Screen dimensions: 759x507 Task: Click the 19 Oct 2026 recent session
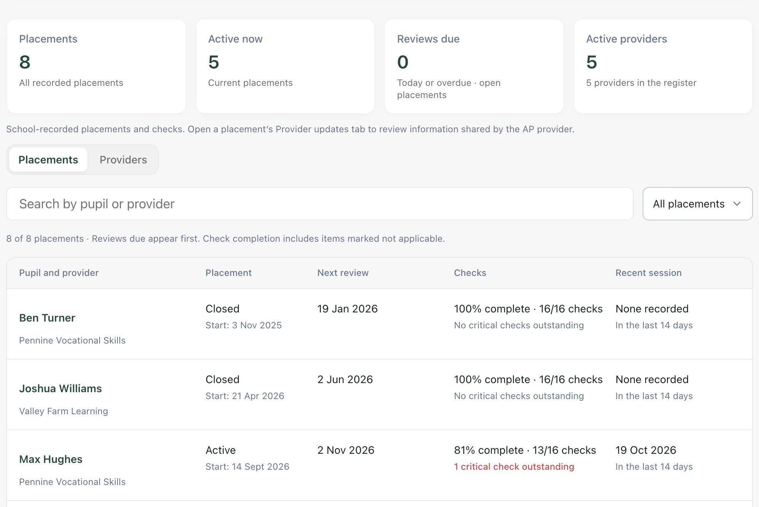(x=646, y=450)
